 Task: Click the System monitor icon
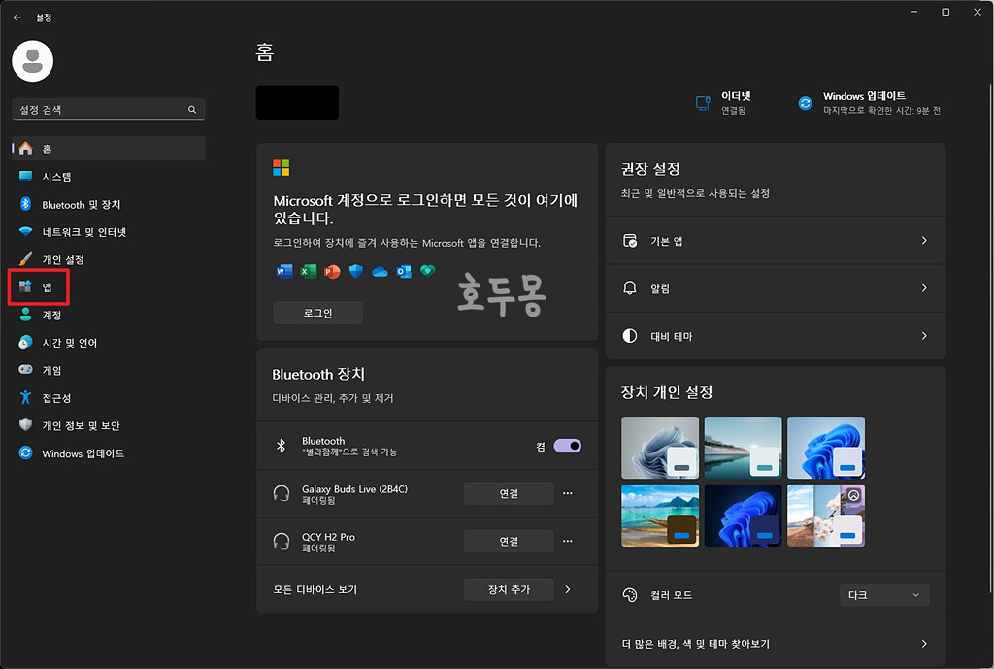[25, 177]
